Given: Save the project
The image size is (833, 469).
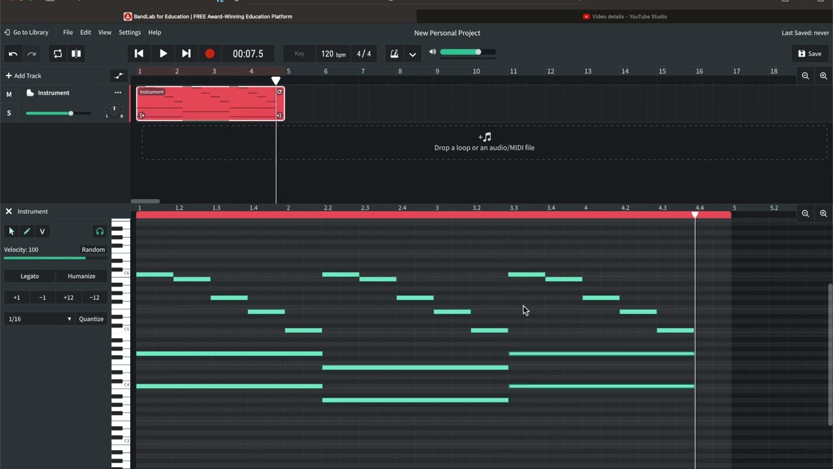Looking at the screenshot, I should pos(810,53).
